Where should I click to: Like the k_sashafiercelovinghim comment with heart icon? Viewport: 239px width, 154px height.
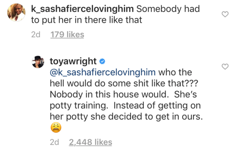(x=225, y=14)
